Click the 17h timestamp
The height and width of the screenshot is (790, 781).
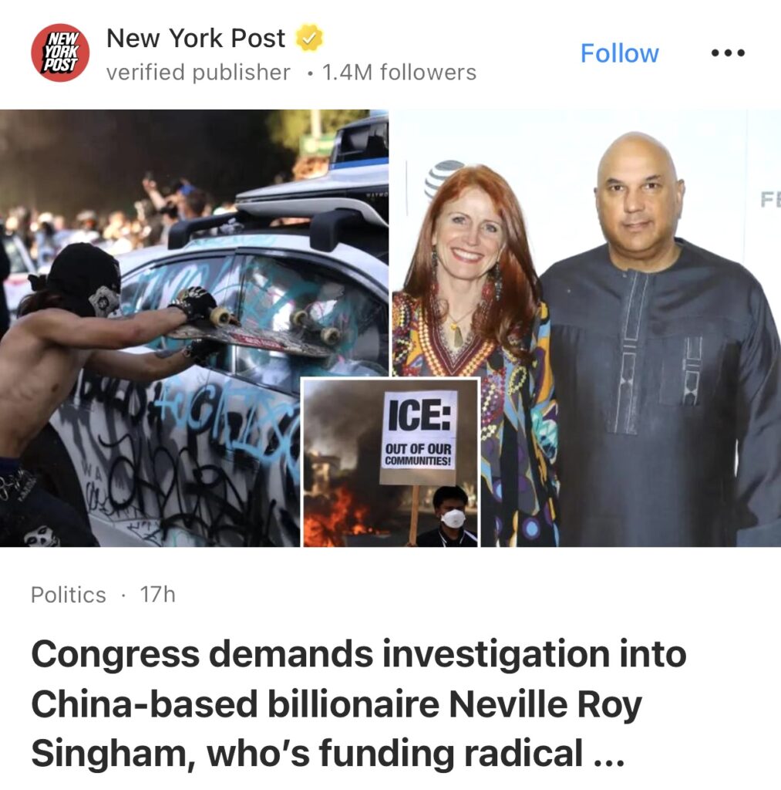pos(157,595)
